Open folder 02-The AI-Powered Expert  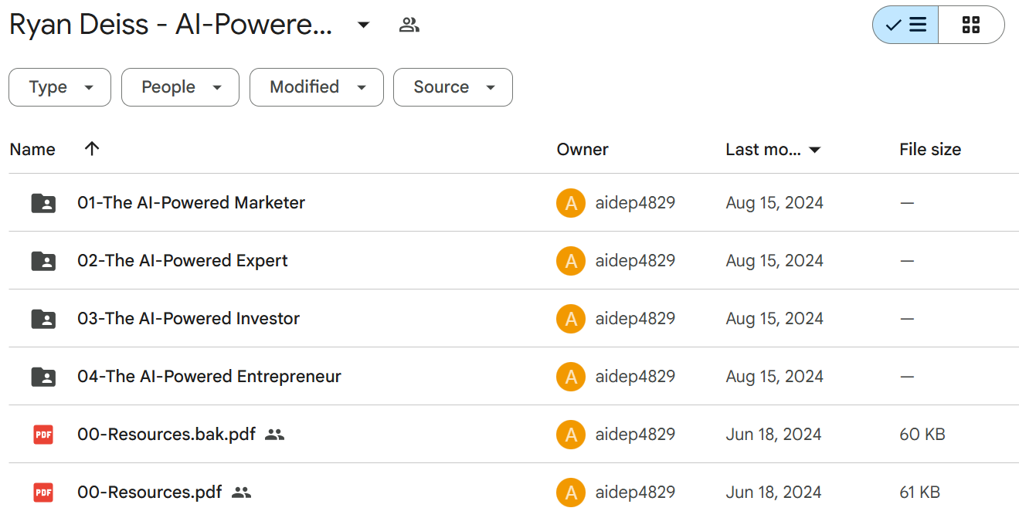[x=182, y=261]
